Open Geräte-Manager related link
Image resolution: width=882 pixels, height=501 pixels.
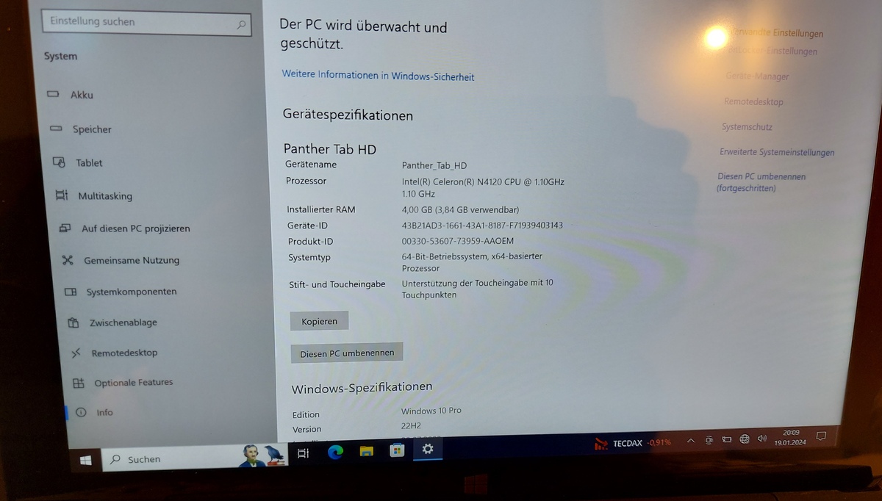pos(757,76)
